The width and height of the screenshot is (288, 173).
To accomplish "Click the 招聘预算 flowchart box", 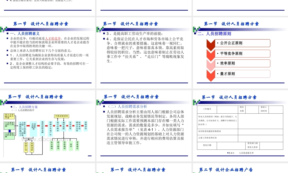I will pyautogui.click(x=32, y=147).
